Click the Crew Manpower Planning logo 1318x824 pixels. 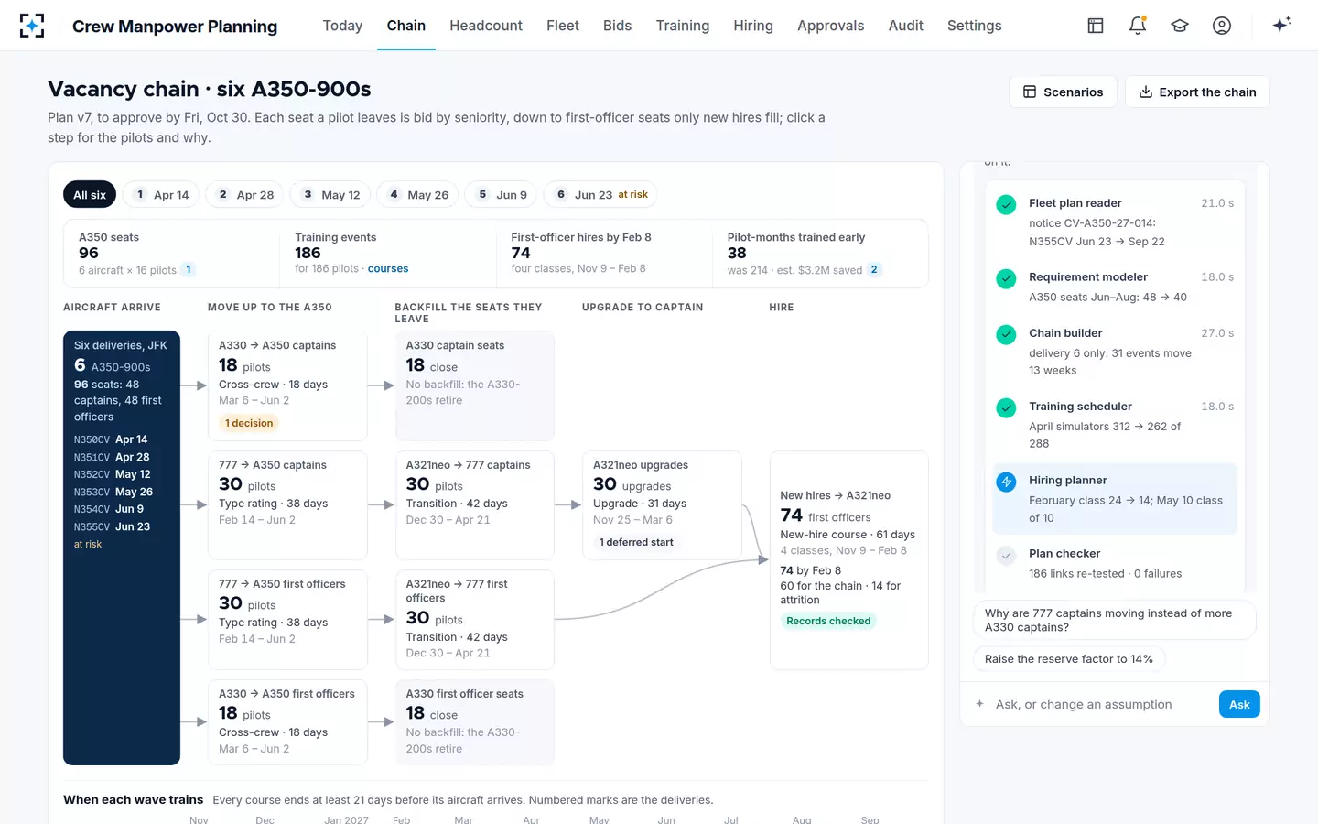coord(32,26)
